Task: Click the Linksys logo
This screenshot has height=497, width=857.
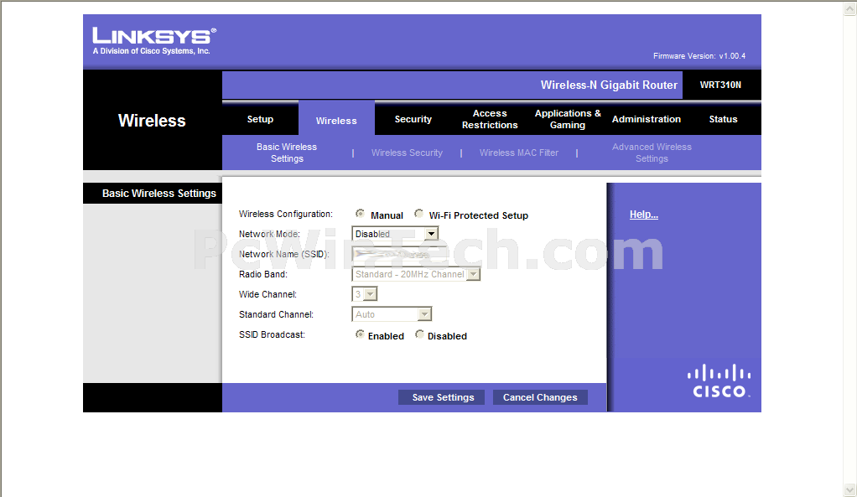Action: pyautogui.click(x=154, y=41)
